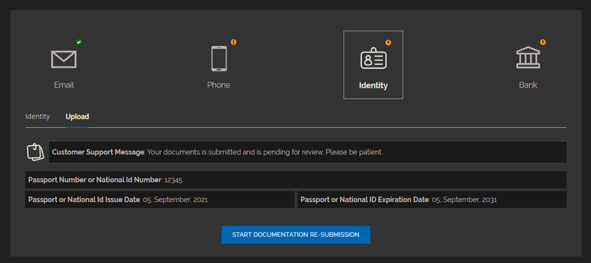Select the Identity ID card icon
The height and width of the screenshot is (263, 591).
[x=373, y=59]
